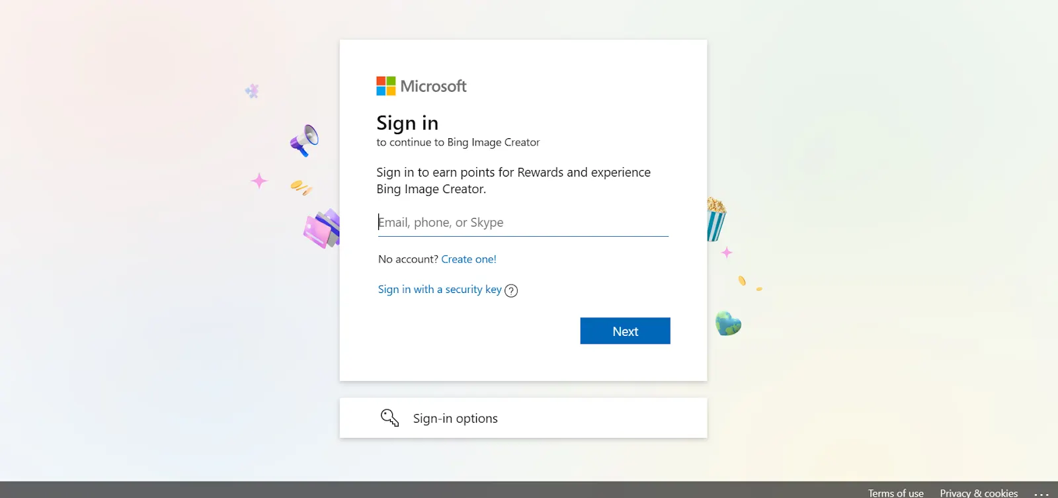
Task: Follow the "Create one!" account link
Action: [x=469, y=259]
